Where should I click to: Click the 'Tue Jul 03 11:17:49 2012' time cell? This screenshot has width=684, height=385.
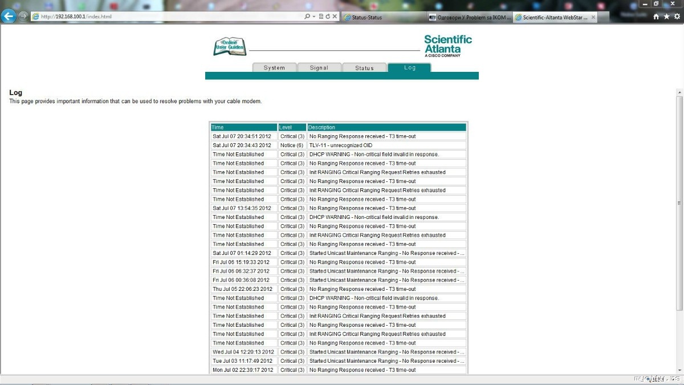244,361
